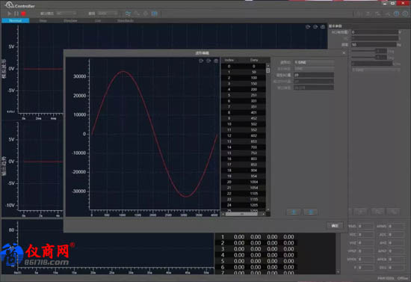The image size is (411, 282).
Task: Close the waveform editor dialog
Action: click(x=344, y=53)
